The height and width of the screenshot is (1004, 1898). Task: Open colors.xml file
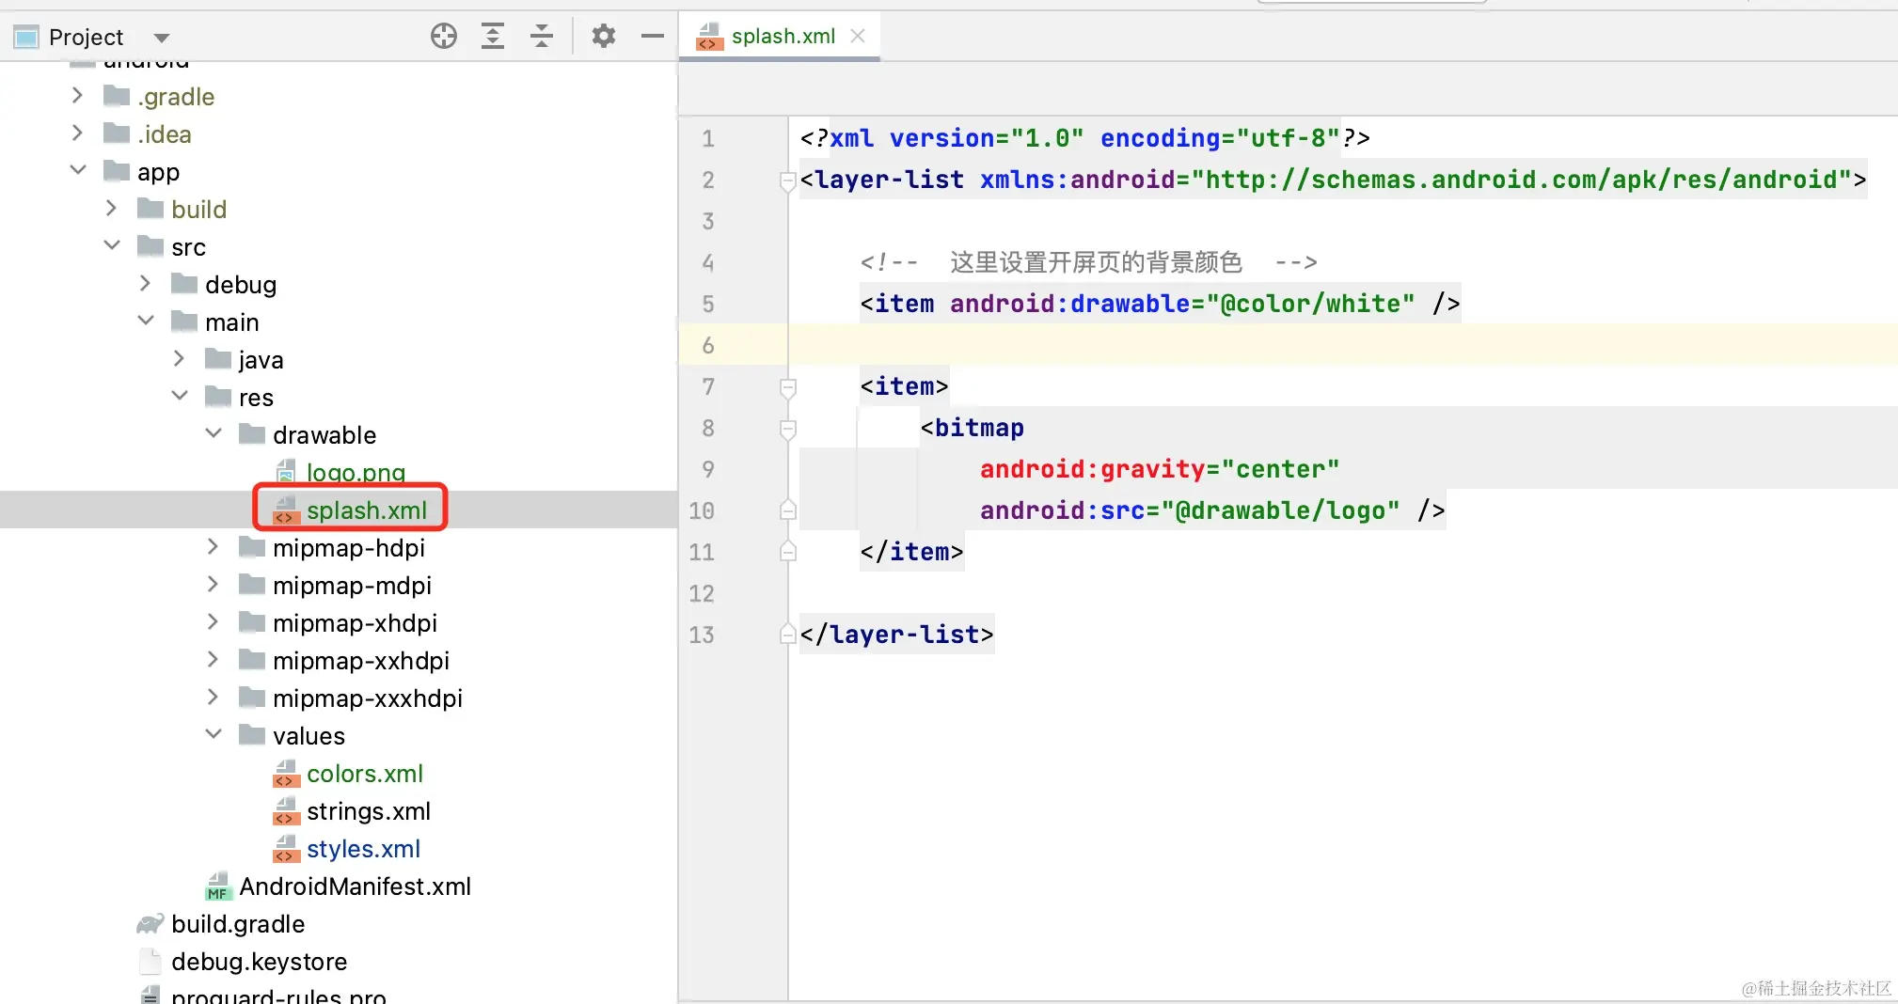[365, 773]
